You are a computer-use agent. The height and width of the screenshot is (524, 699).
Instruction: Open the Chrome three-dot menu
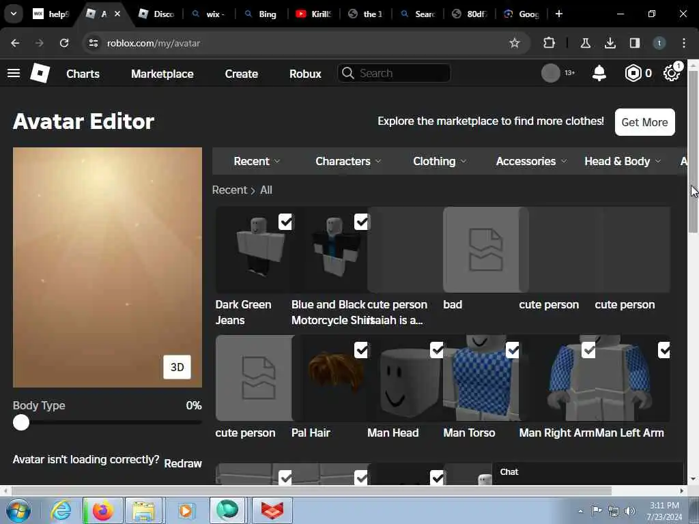(x=684, y=43)
